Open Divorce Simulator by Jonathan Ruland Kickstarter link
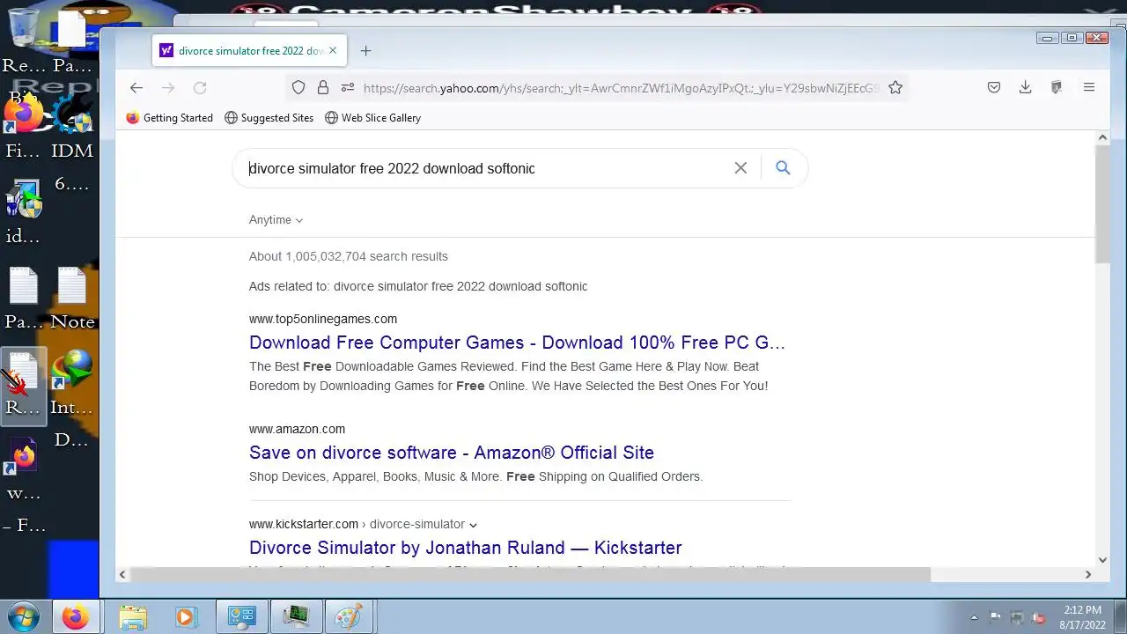The width and height of the screenshot is (1127, 634). point(466,548)
